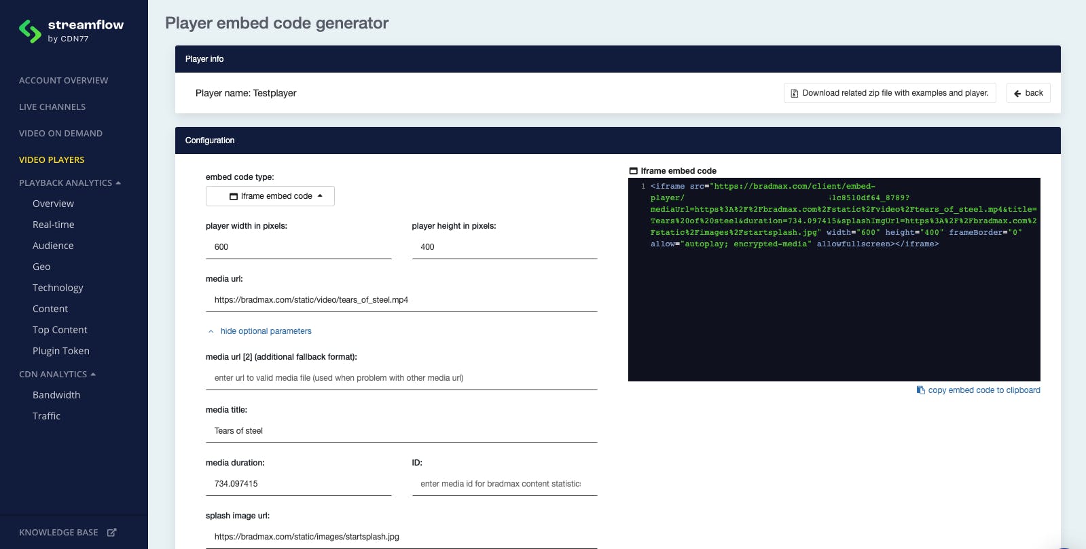
Task: Open Knowledge Base external link icon
Action: (x=112, y=533)
